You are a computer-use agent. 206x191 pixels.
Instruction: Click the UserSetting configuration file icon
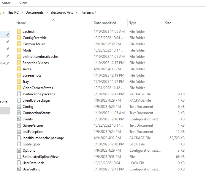(x=19, y=169)
